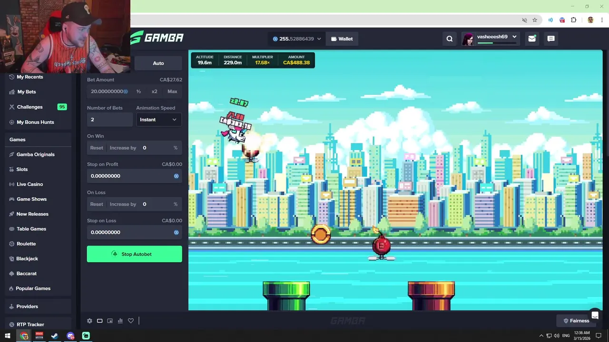Viewport: 609px width, 342px height.
Task: Open New Releases category
Action: point(32,214)
